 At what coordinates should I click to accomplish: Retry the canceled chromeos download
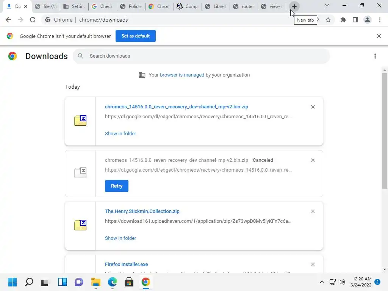click(x=117, y=186)
